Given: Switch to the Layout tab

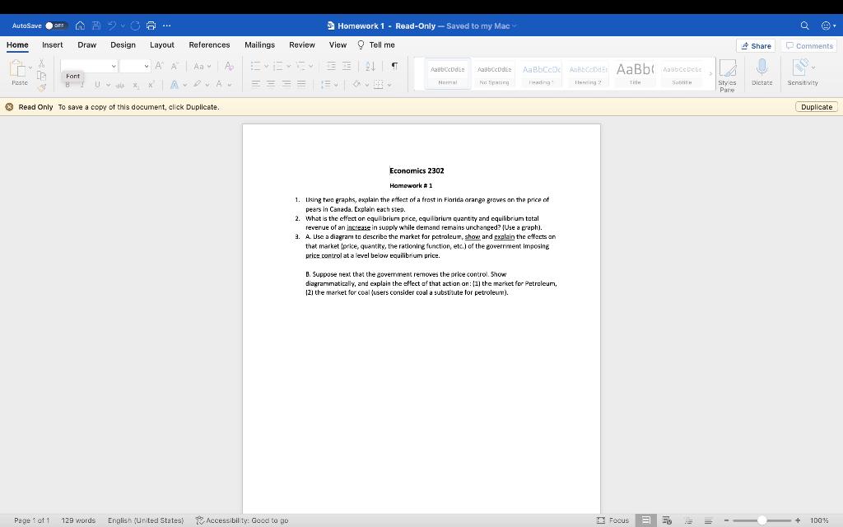Looking at the screenshot, I should pyautogui.click(x=162, y=44).
